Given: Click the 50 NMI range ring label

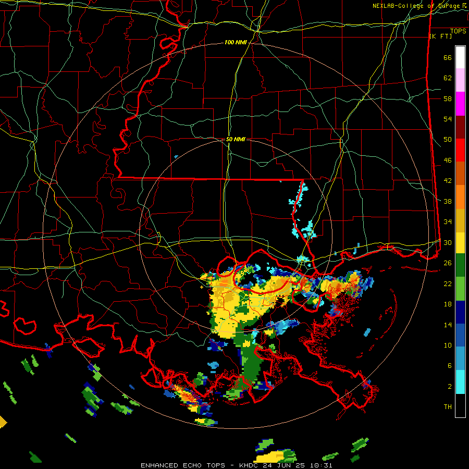Looking at the screenshot, I should pyautogui.click(x=236, y=139).
